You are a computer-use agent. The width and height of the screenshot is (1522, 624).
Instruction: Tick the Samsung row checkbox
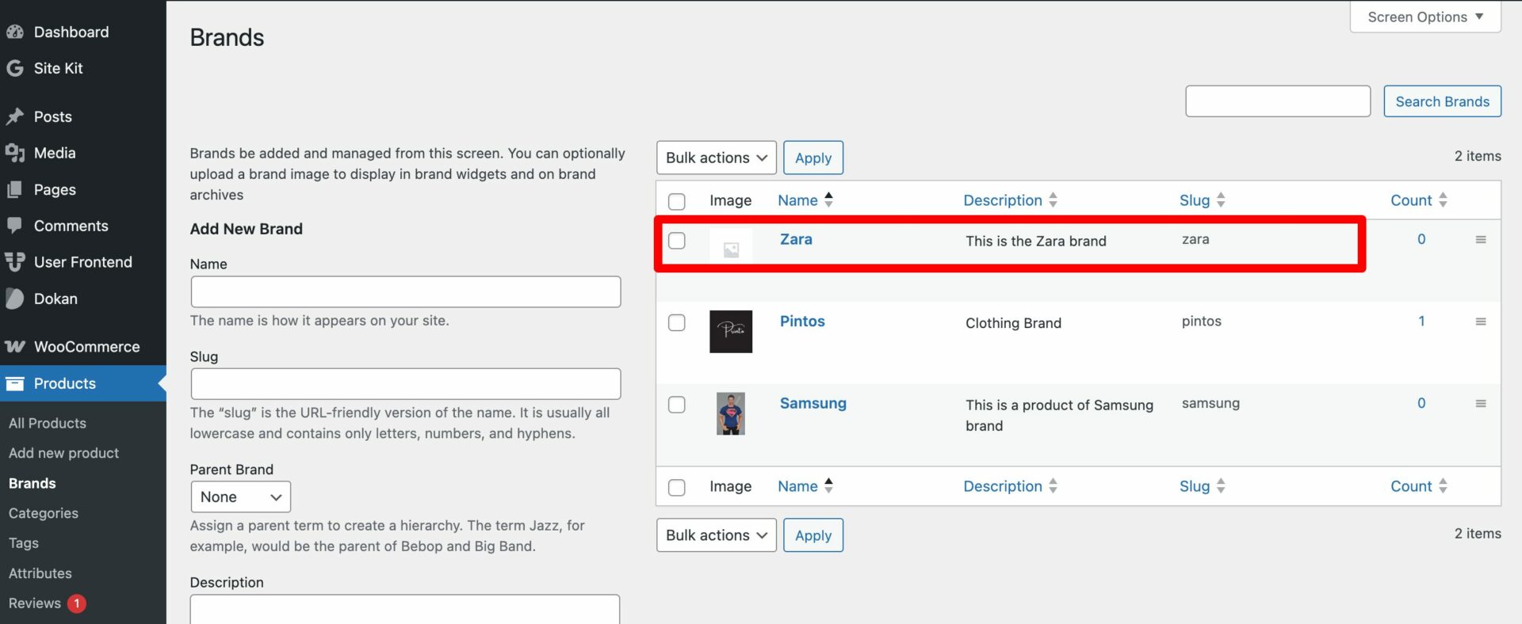[x=677, y=405]
